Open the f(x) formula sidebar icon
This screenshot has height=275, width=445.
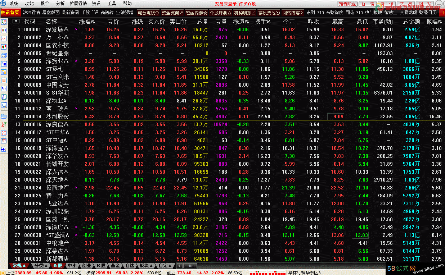[x=4, y=97]
